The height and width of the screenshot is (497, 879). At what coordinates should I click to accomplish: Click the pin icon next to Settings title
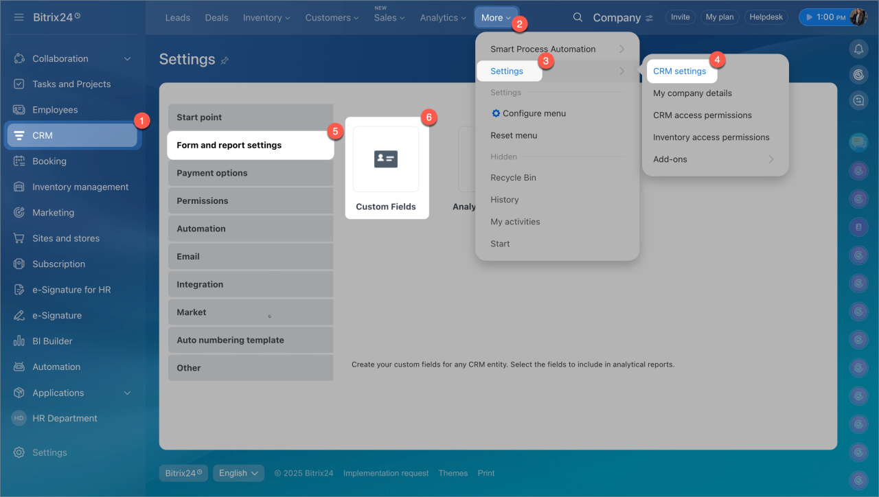(225, 60)
